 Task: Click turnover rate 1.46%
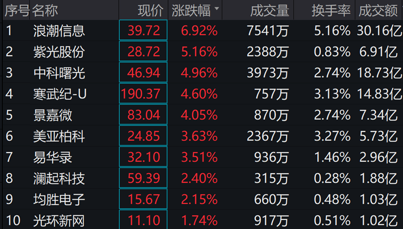(333, 157)
